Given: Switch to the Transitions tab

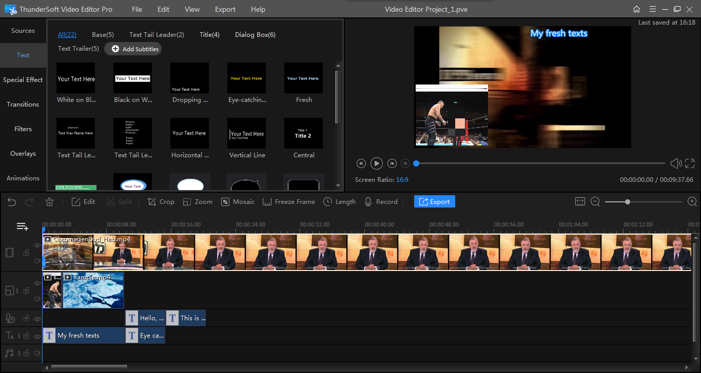Looking at the screenshot, I should click(x=23, y=105).
